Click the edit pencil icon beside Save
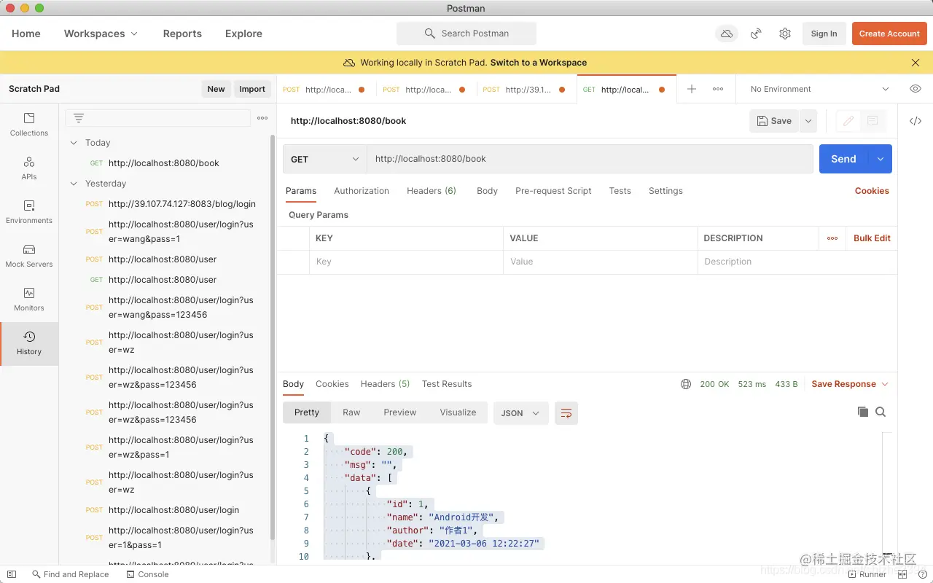This screenshot has height=583, width=933. pos(848,121)
